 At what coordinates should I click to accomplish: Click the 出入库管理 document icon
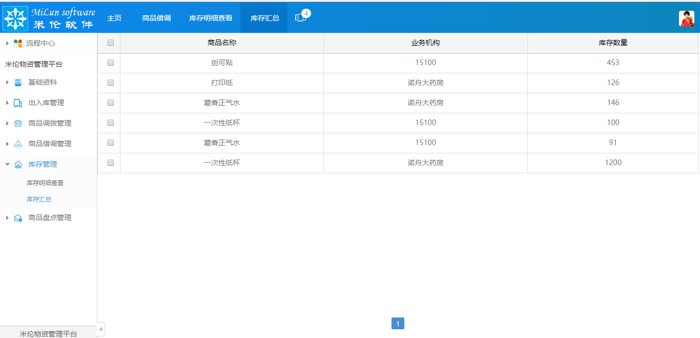pyautogui.click(x=17, y=103)
